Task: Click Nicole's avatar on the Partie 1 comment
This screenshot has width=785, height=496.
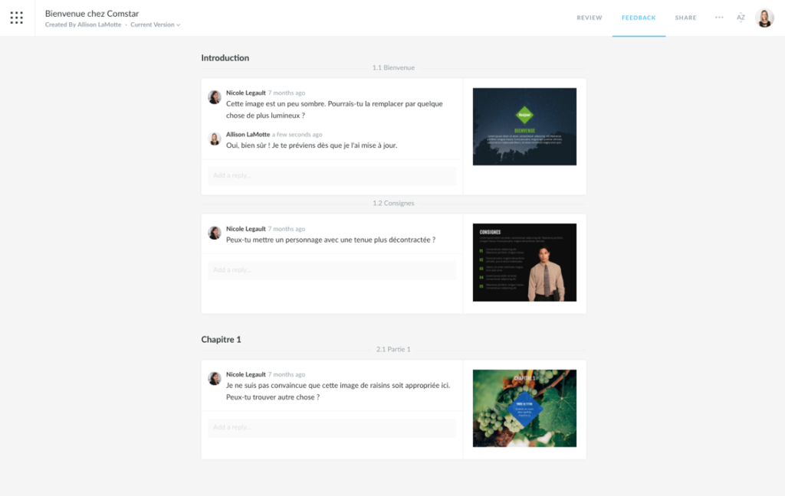Action: tap(215, 377)
